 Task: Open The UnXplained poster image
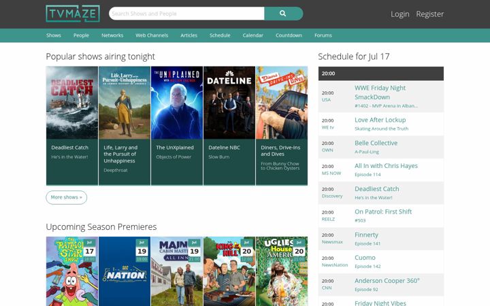(177, 103)
